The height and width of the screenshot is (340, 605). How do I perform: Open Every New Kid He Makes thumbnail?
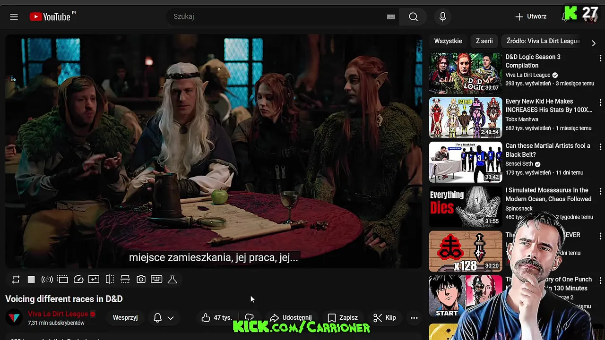[x=466, y=118]
